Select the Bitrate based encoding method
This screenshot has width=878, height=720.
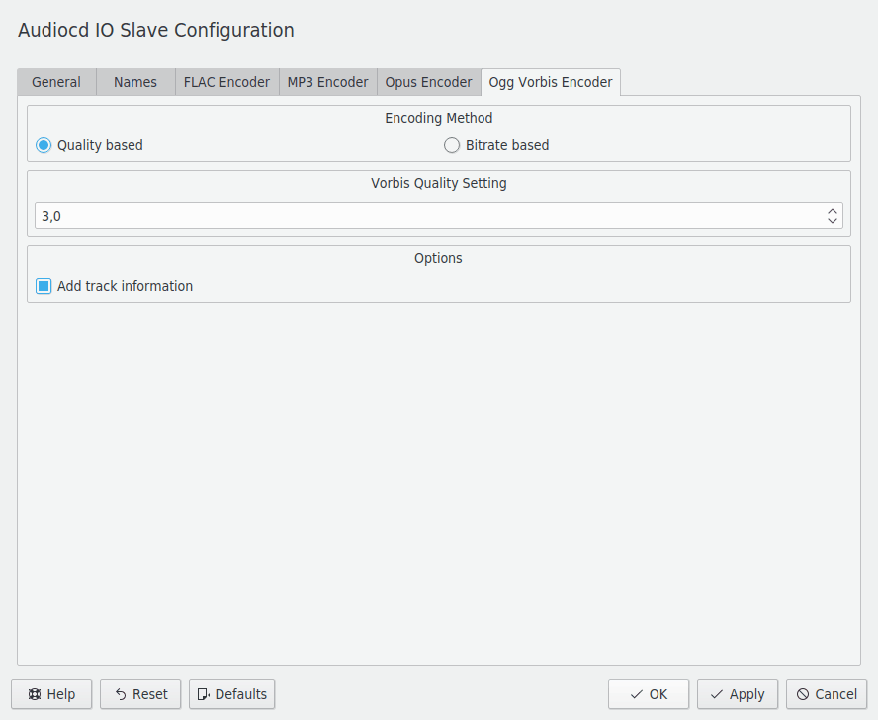[452, 145]
